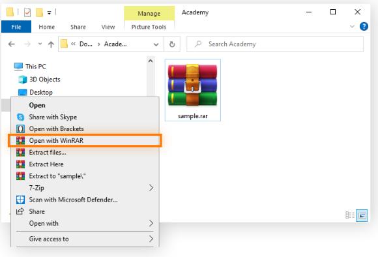The width and height of the screenshot is (378, 257).
Task: Open Customize Quick Access Toolbar dropdown
Action: [49, 13]
